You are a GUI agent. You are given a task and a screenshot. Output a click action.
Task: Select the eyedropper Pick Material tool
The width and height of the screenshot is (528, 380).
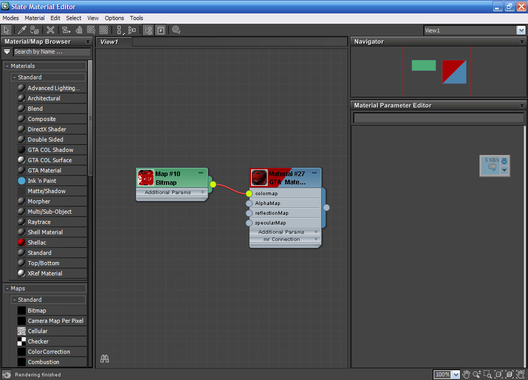[22, 30]
